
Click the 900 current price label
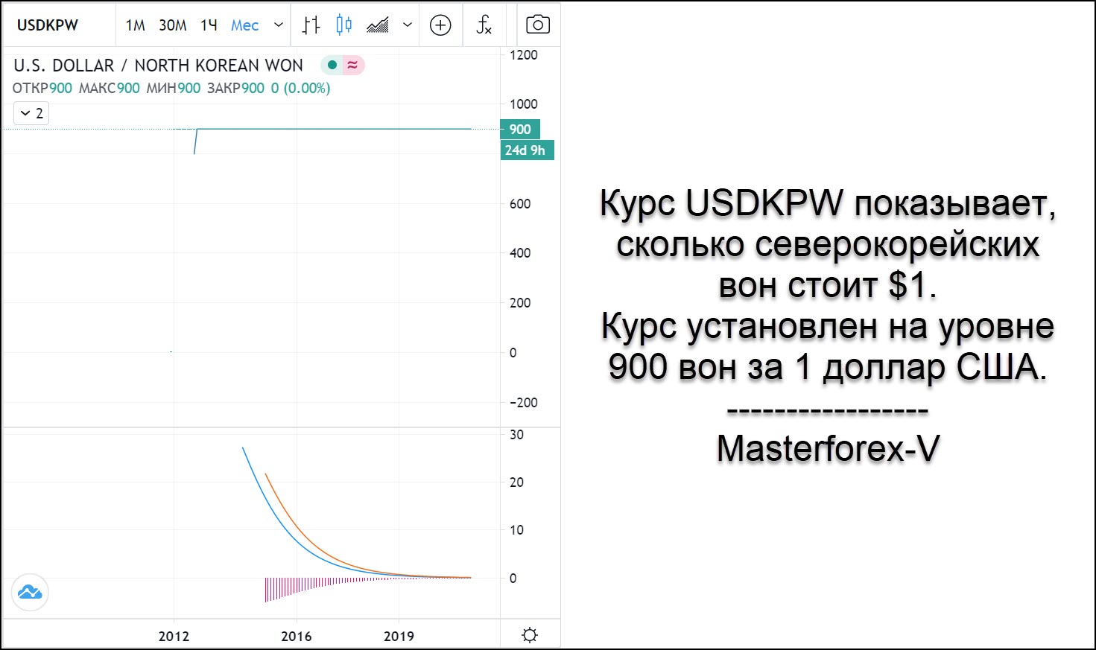[520, 129]
